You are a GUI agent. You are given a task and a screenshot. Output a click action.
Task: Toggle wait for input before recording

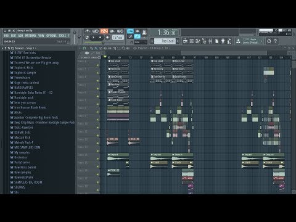(96, 31)
